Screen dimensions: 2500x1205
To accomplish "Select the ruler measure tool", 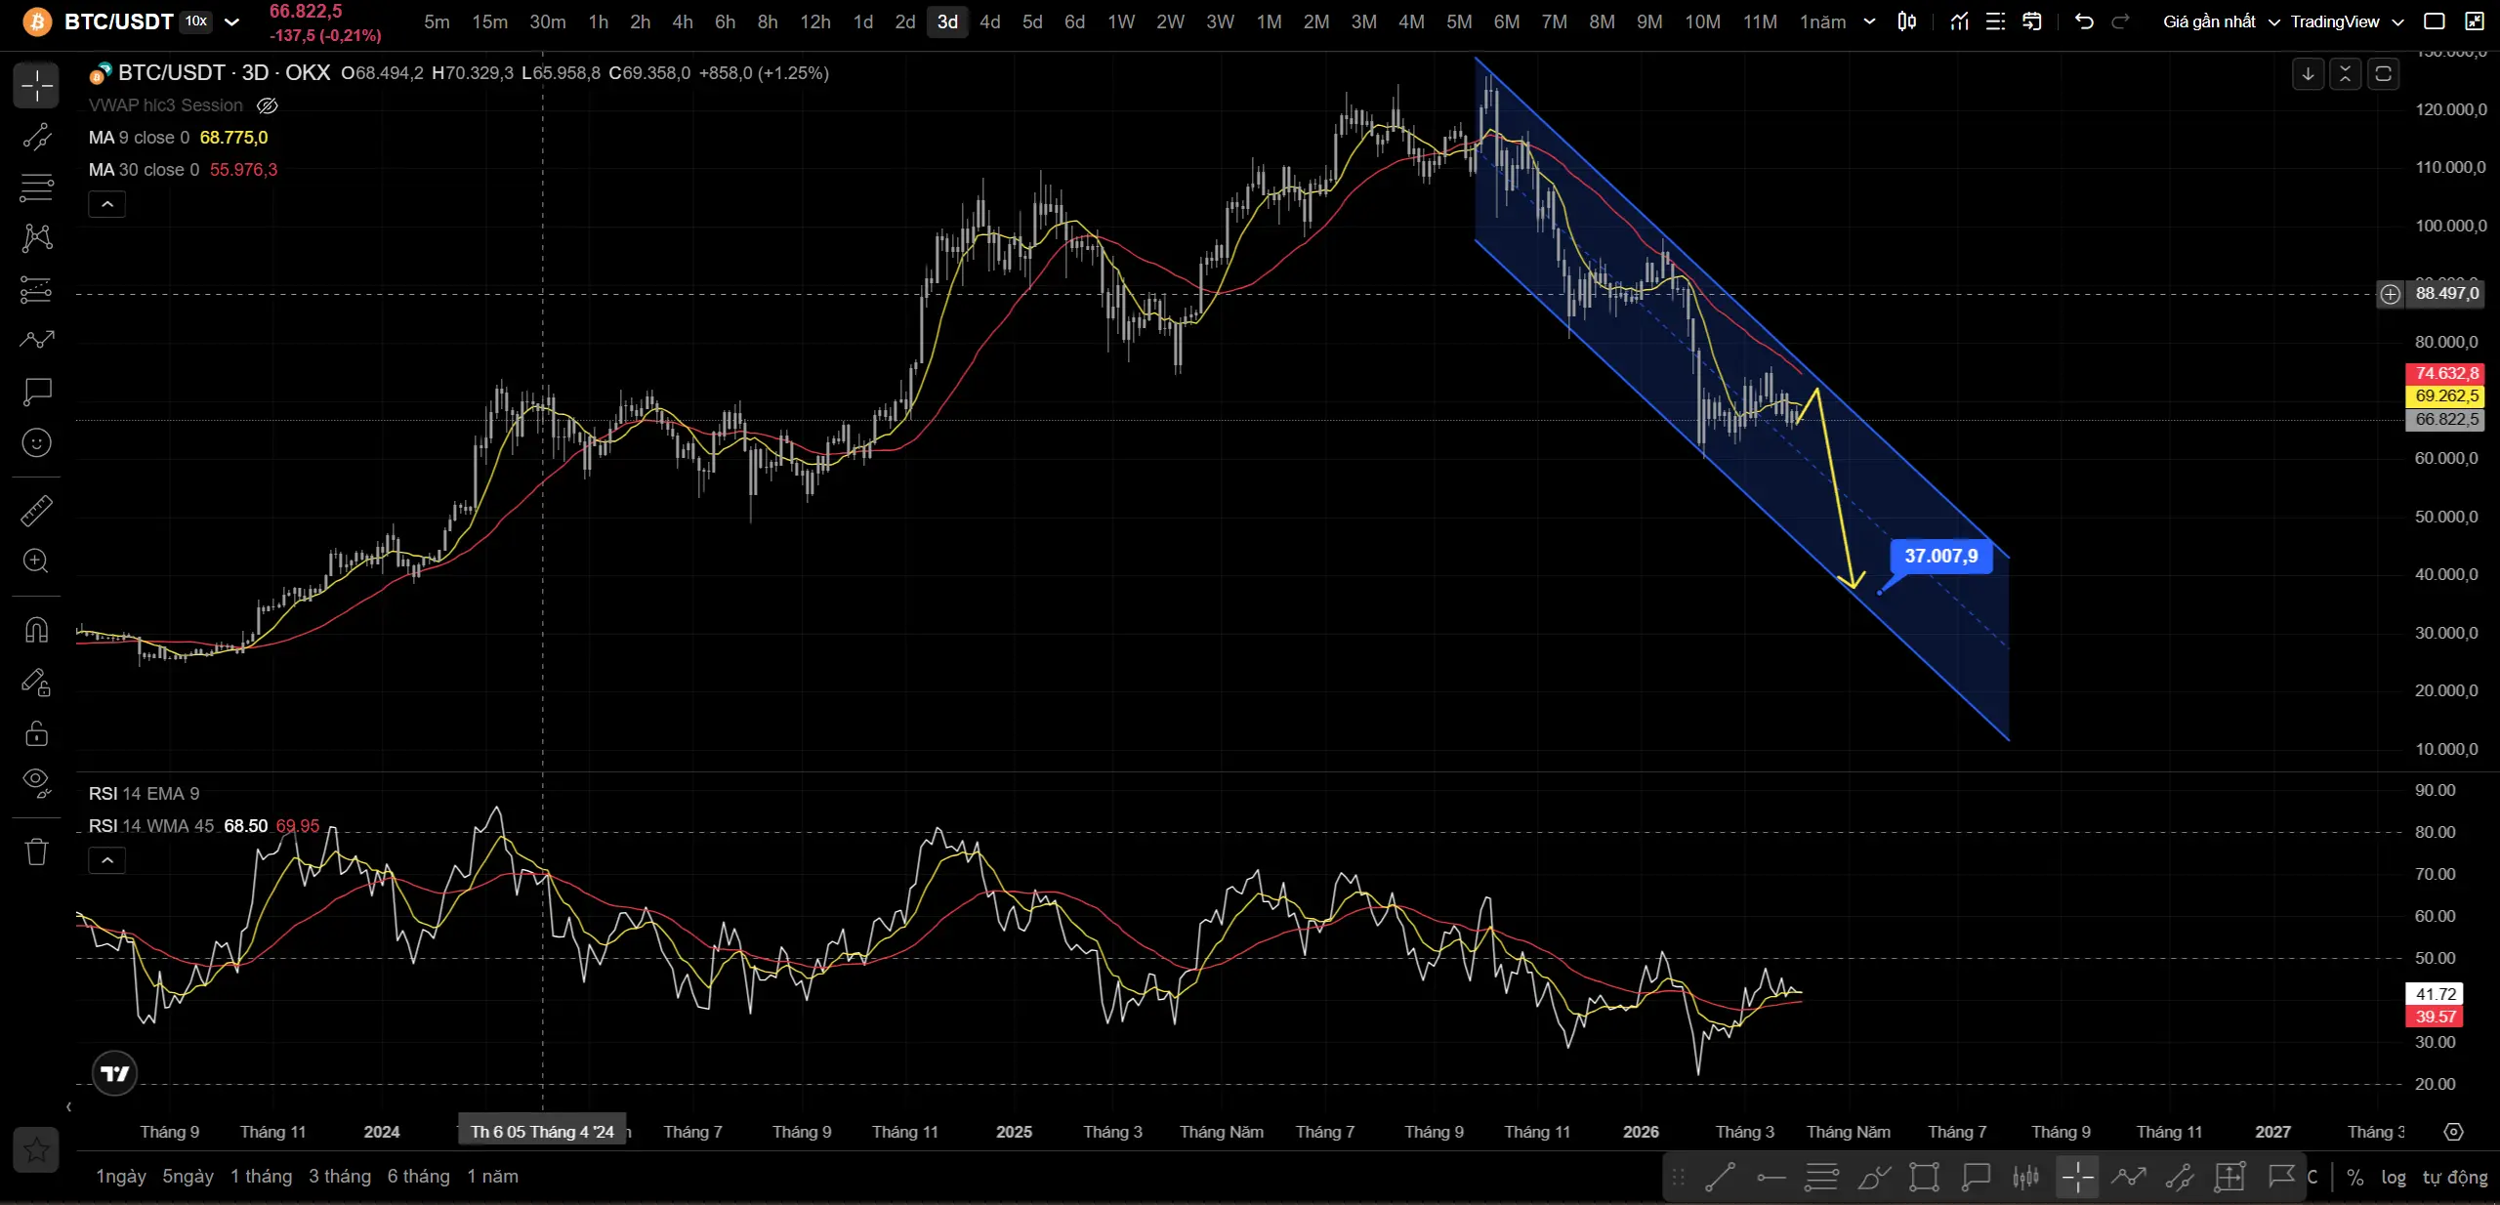I will (36, 510).
